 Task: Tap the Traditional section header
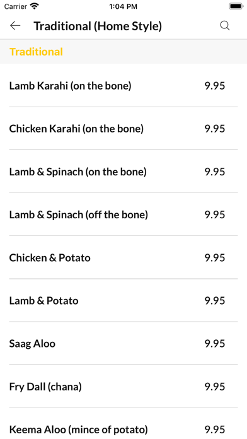coord(36,52)
